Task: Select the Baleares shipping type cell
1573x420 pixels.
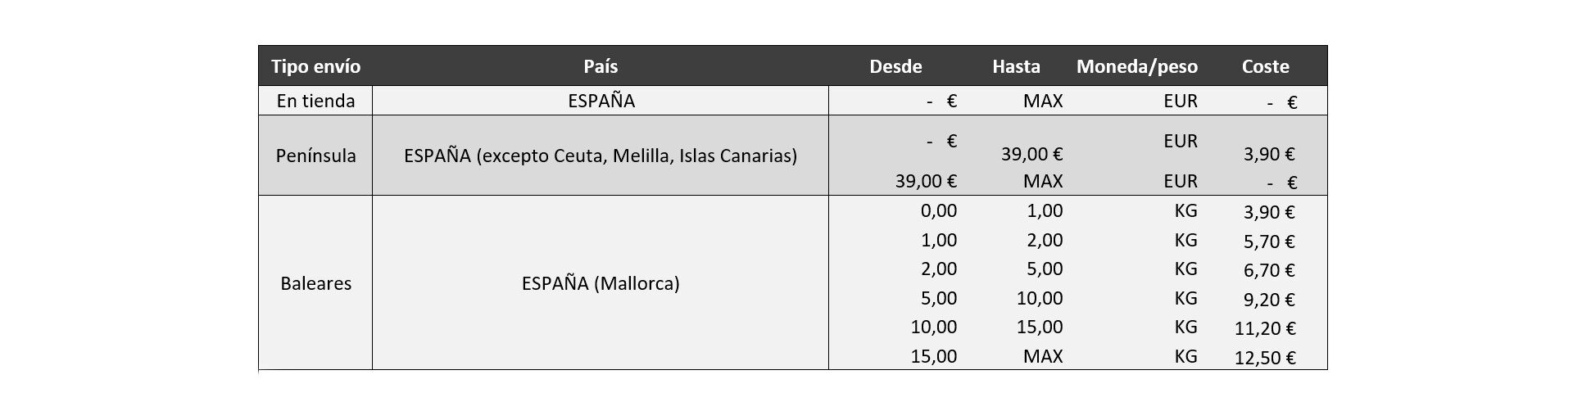Action: tap(315, 283)
